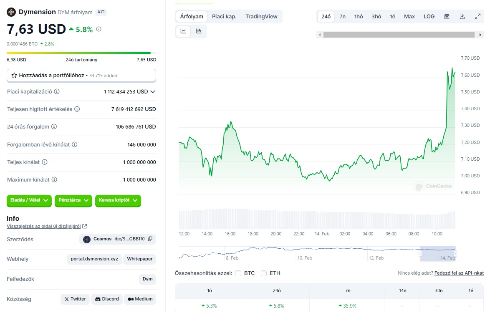Open the Eladás / Vétel dropdown
The height and width of the screenshot is (313, 485).
point(29,200)
